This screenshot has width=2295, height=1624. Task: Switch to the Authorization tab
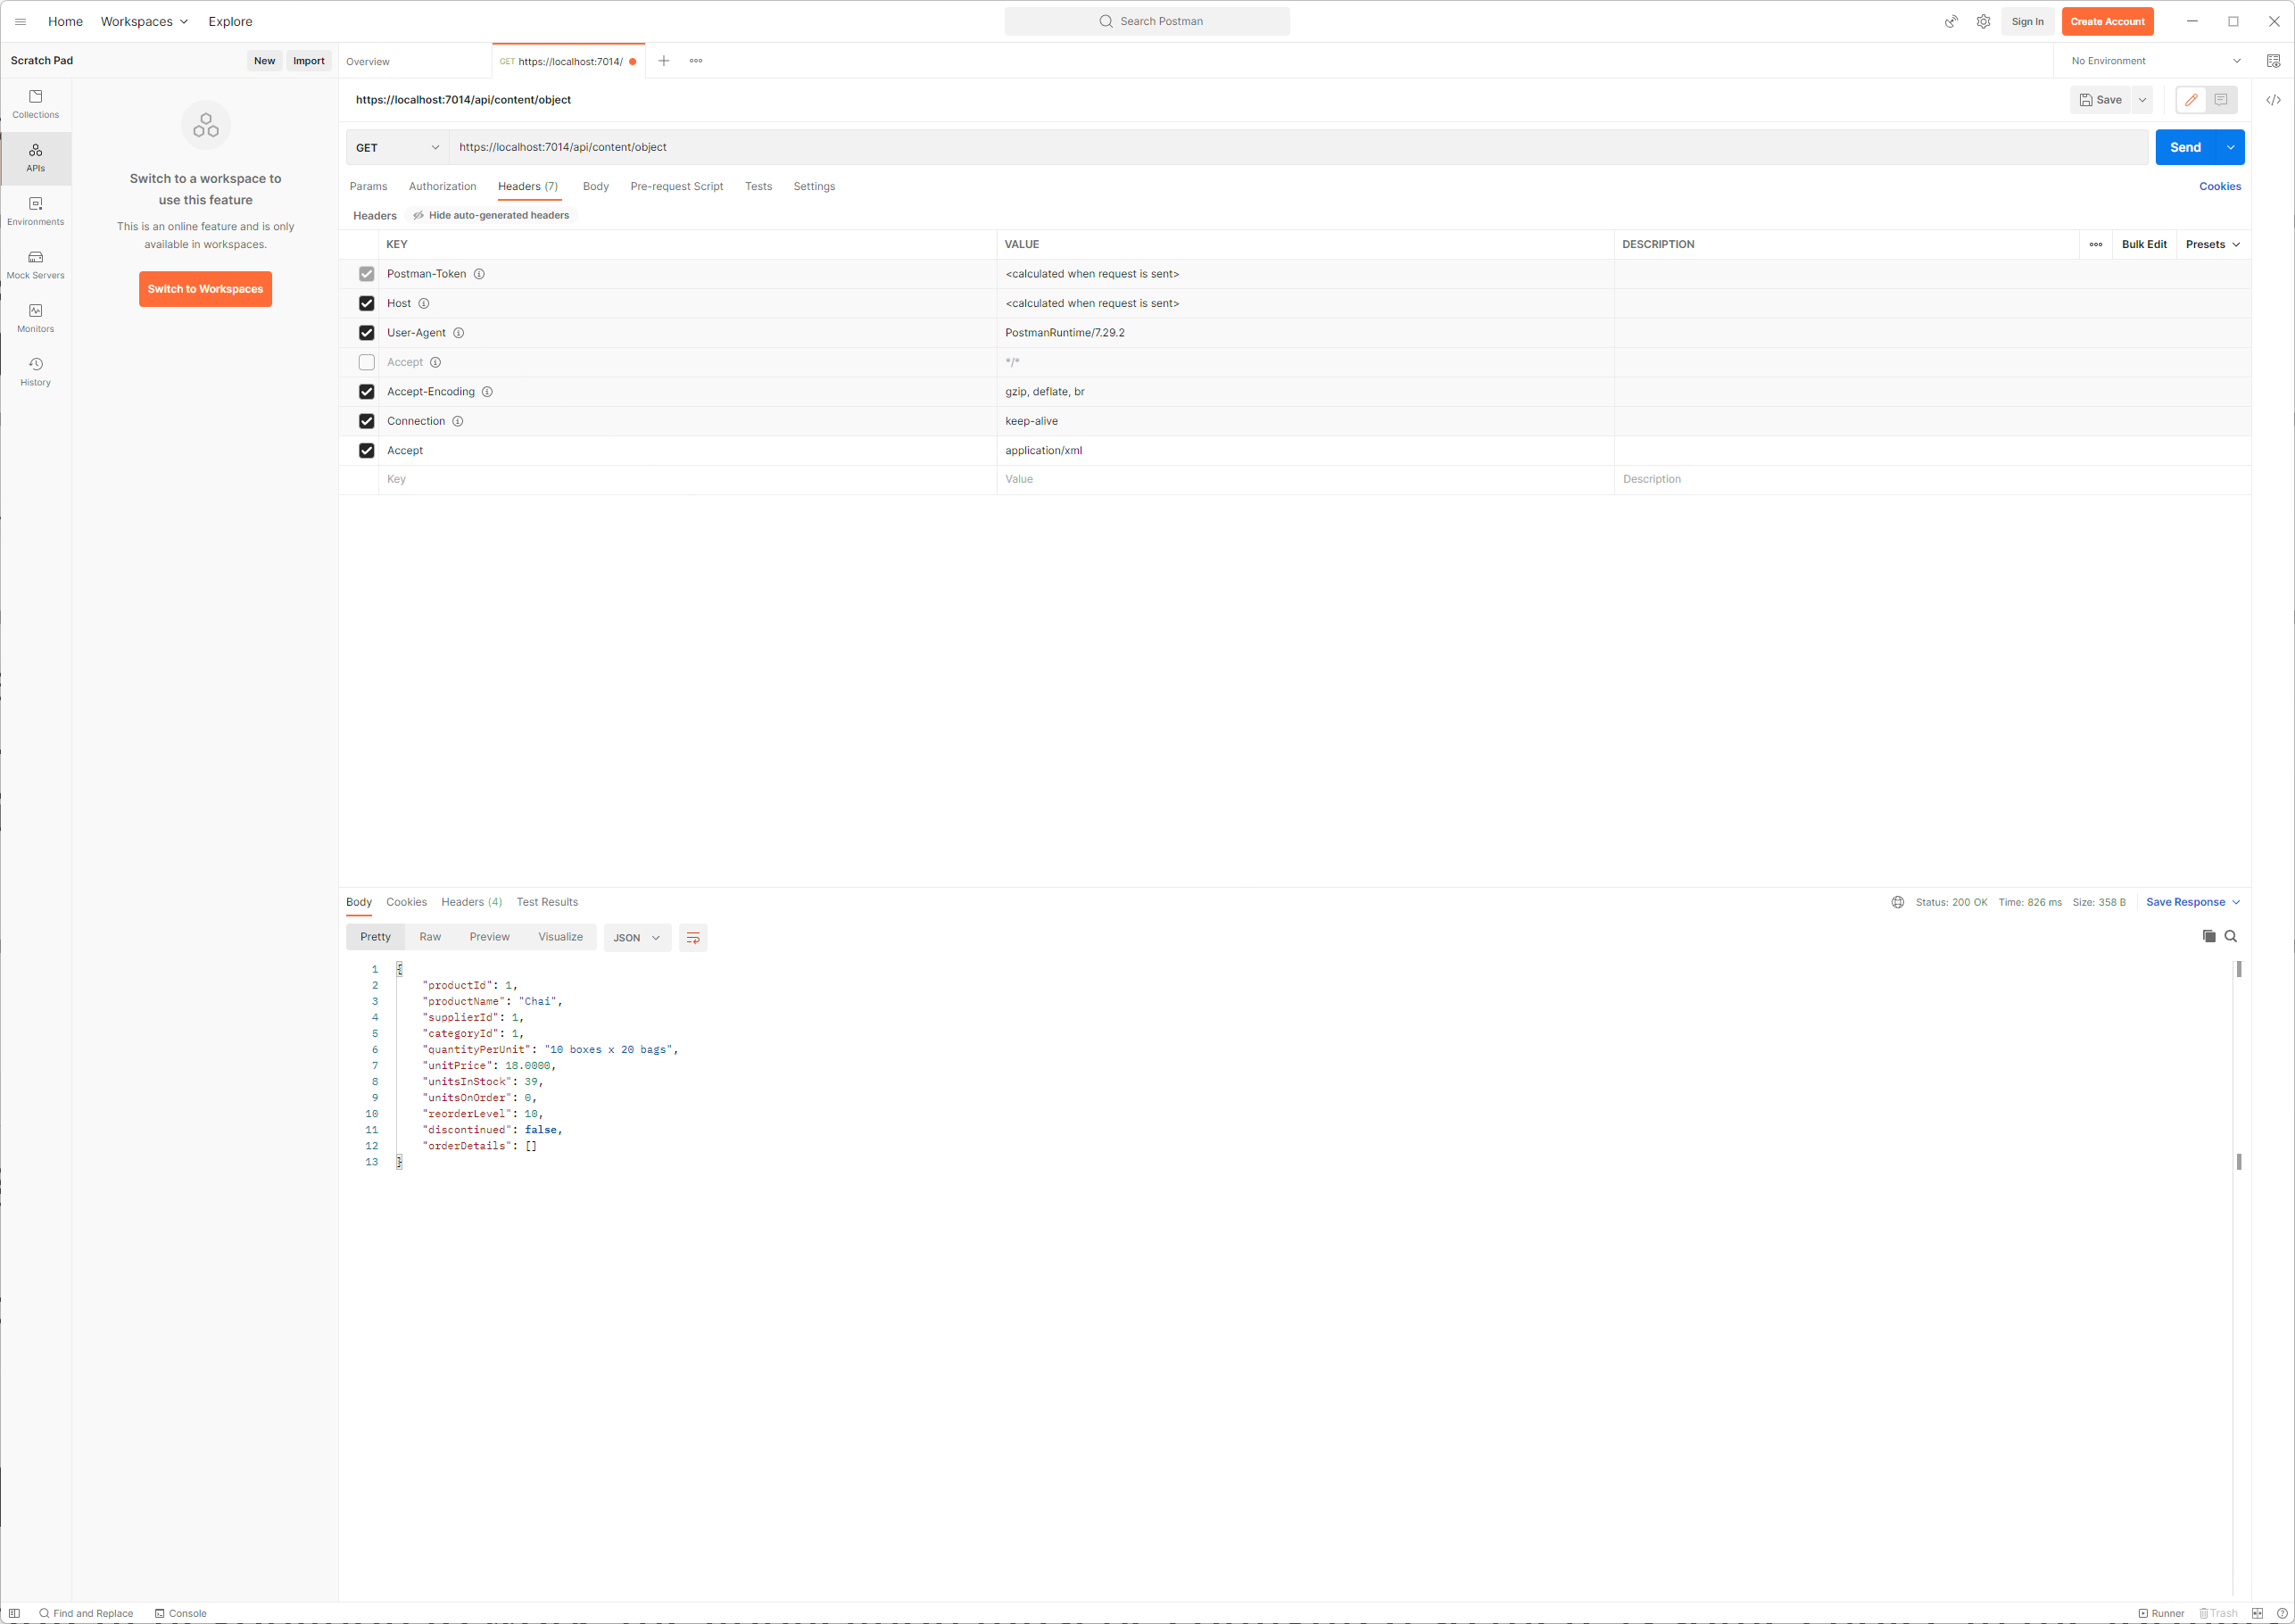pos(442,186)
